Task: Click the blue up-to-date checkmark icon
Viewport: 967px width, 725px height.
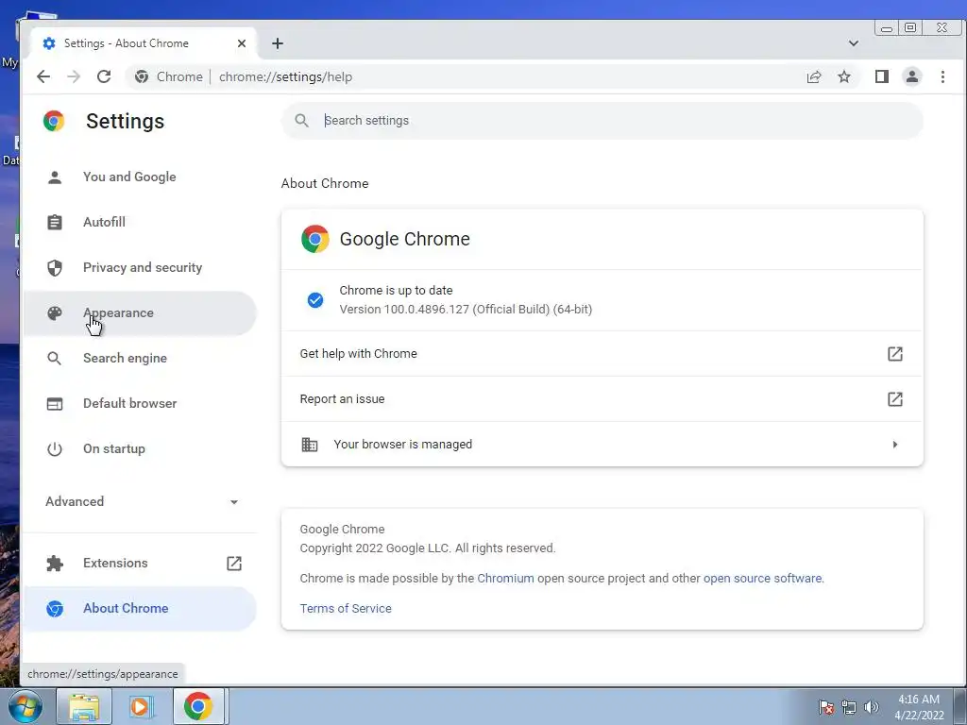Action: (315, 300)
